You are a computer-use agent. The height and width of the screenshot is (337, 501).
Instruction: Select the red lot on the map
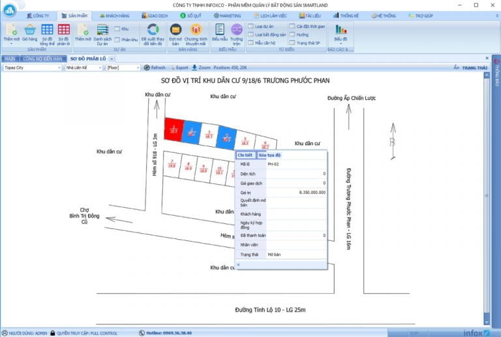pos(172,128)
